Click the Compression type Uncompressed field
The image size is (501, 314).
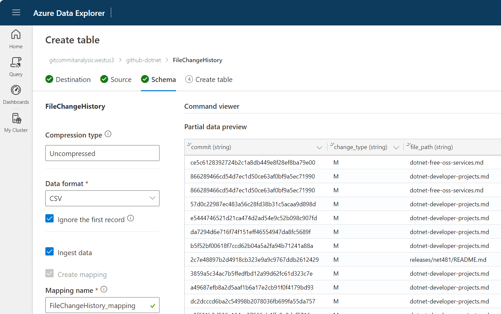coord(102,153)
